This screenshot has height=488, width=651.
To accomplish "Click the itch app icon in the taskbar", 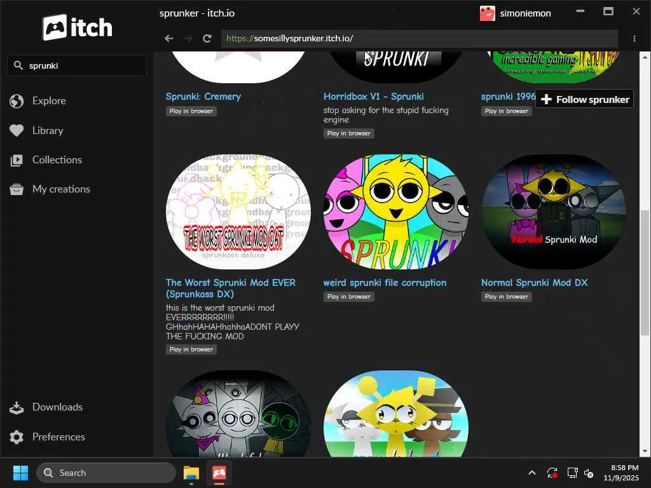I will (x=219, y=473).
